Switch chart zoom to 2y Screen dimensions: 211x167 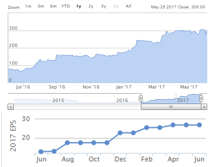[91, 6]
